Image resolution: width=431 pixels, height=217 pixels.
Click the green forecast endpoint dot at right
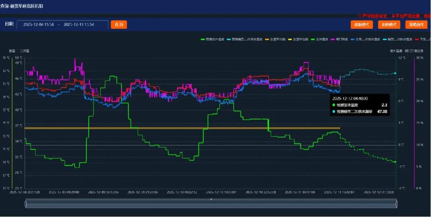395,162
